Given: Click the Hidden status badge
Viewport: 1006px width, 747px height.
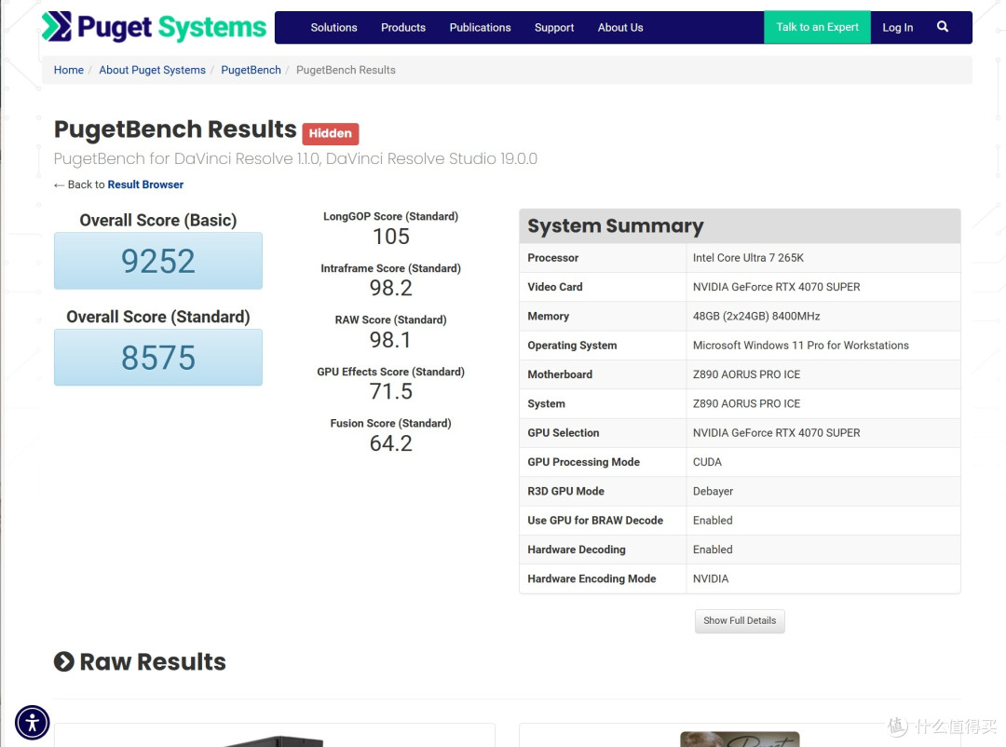Looking at the screenshot, I should click(x=331, y=133).
